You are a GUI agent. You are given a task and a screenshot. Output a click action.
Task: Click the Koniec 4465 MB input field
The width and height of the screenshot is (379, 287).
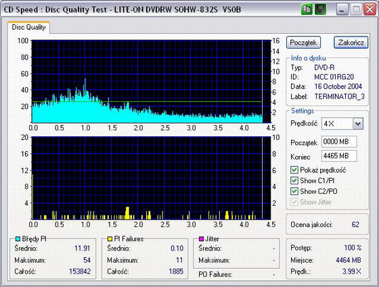point(339,156)
